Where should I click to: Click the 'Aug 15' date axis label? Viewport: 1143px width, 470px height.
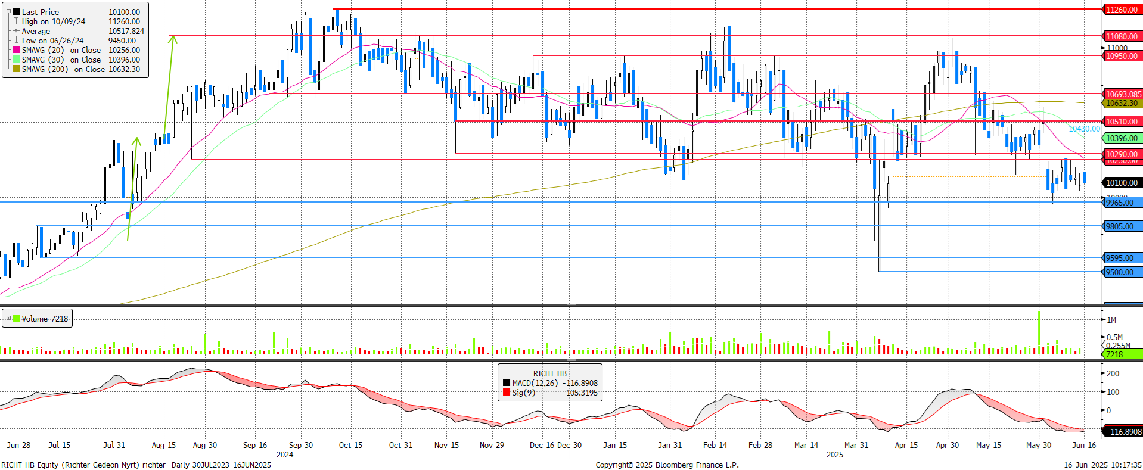tap(164, 445)
